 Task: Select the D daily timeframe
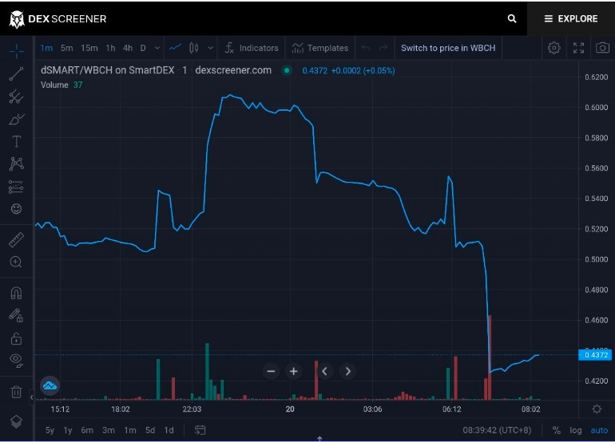coord(143,48)
